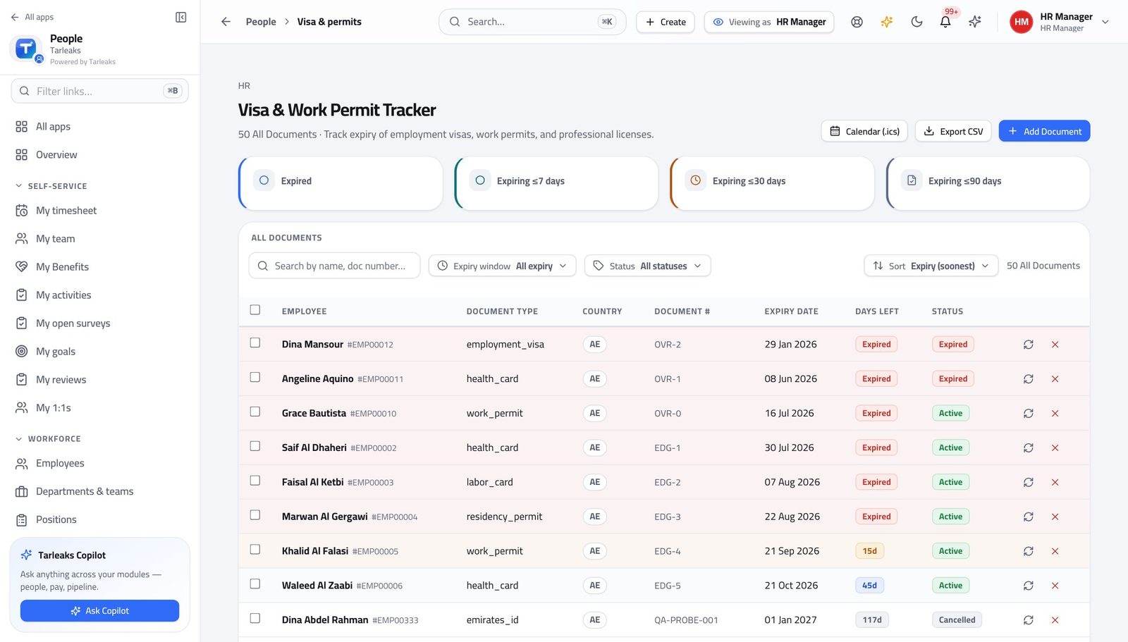Image resolution: width=1128 pixels, height=642 pixels.
Task: Delete Saif Al Dhaheri's row
Action: pos(1055,448)
